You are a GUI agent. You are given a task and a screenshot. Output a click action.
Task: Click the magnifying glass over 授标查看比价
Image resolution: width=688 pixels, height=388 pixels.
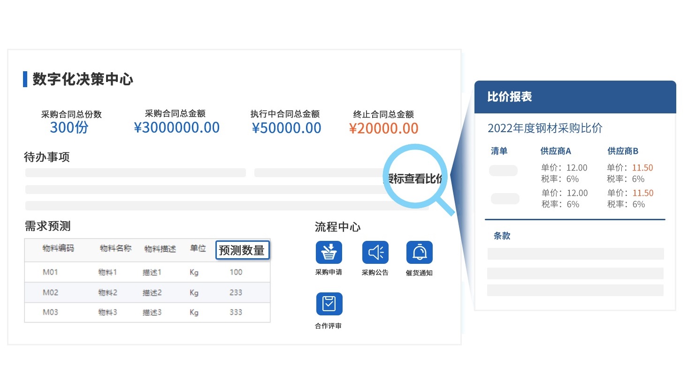coord(415,177)
